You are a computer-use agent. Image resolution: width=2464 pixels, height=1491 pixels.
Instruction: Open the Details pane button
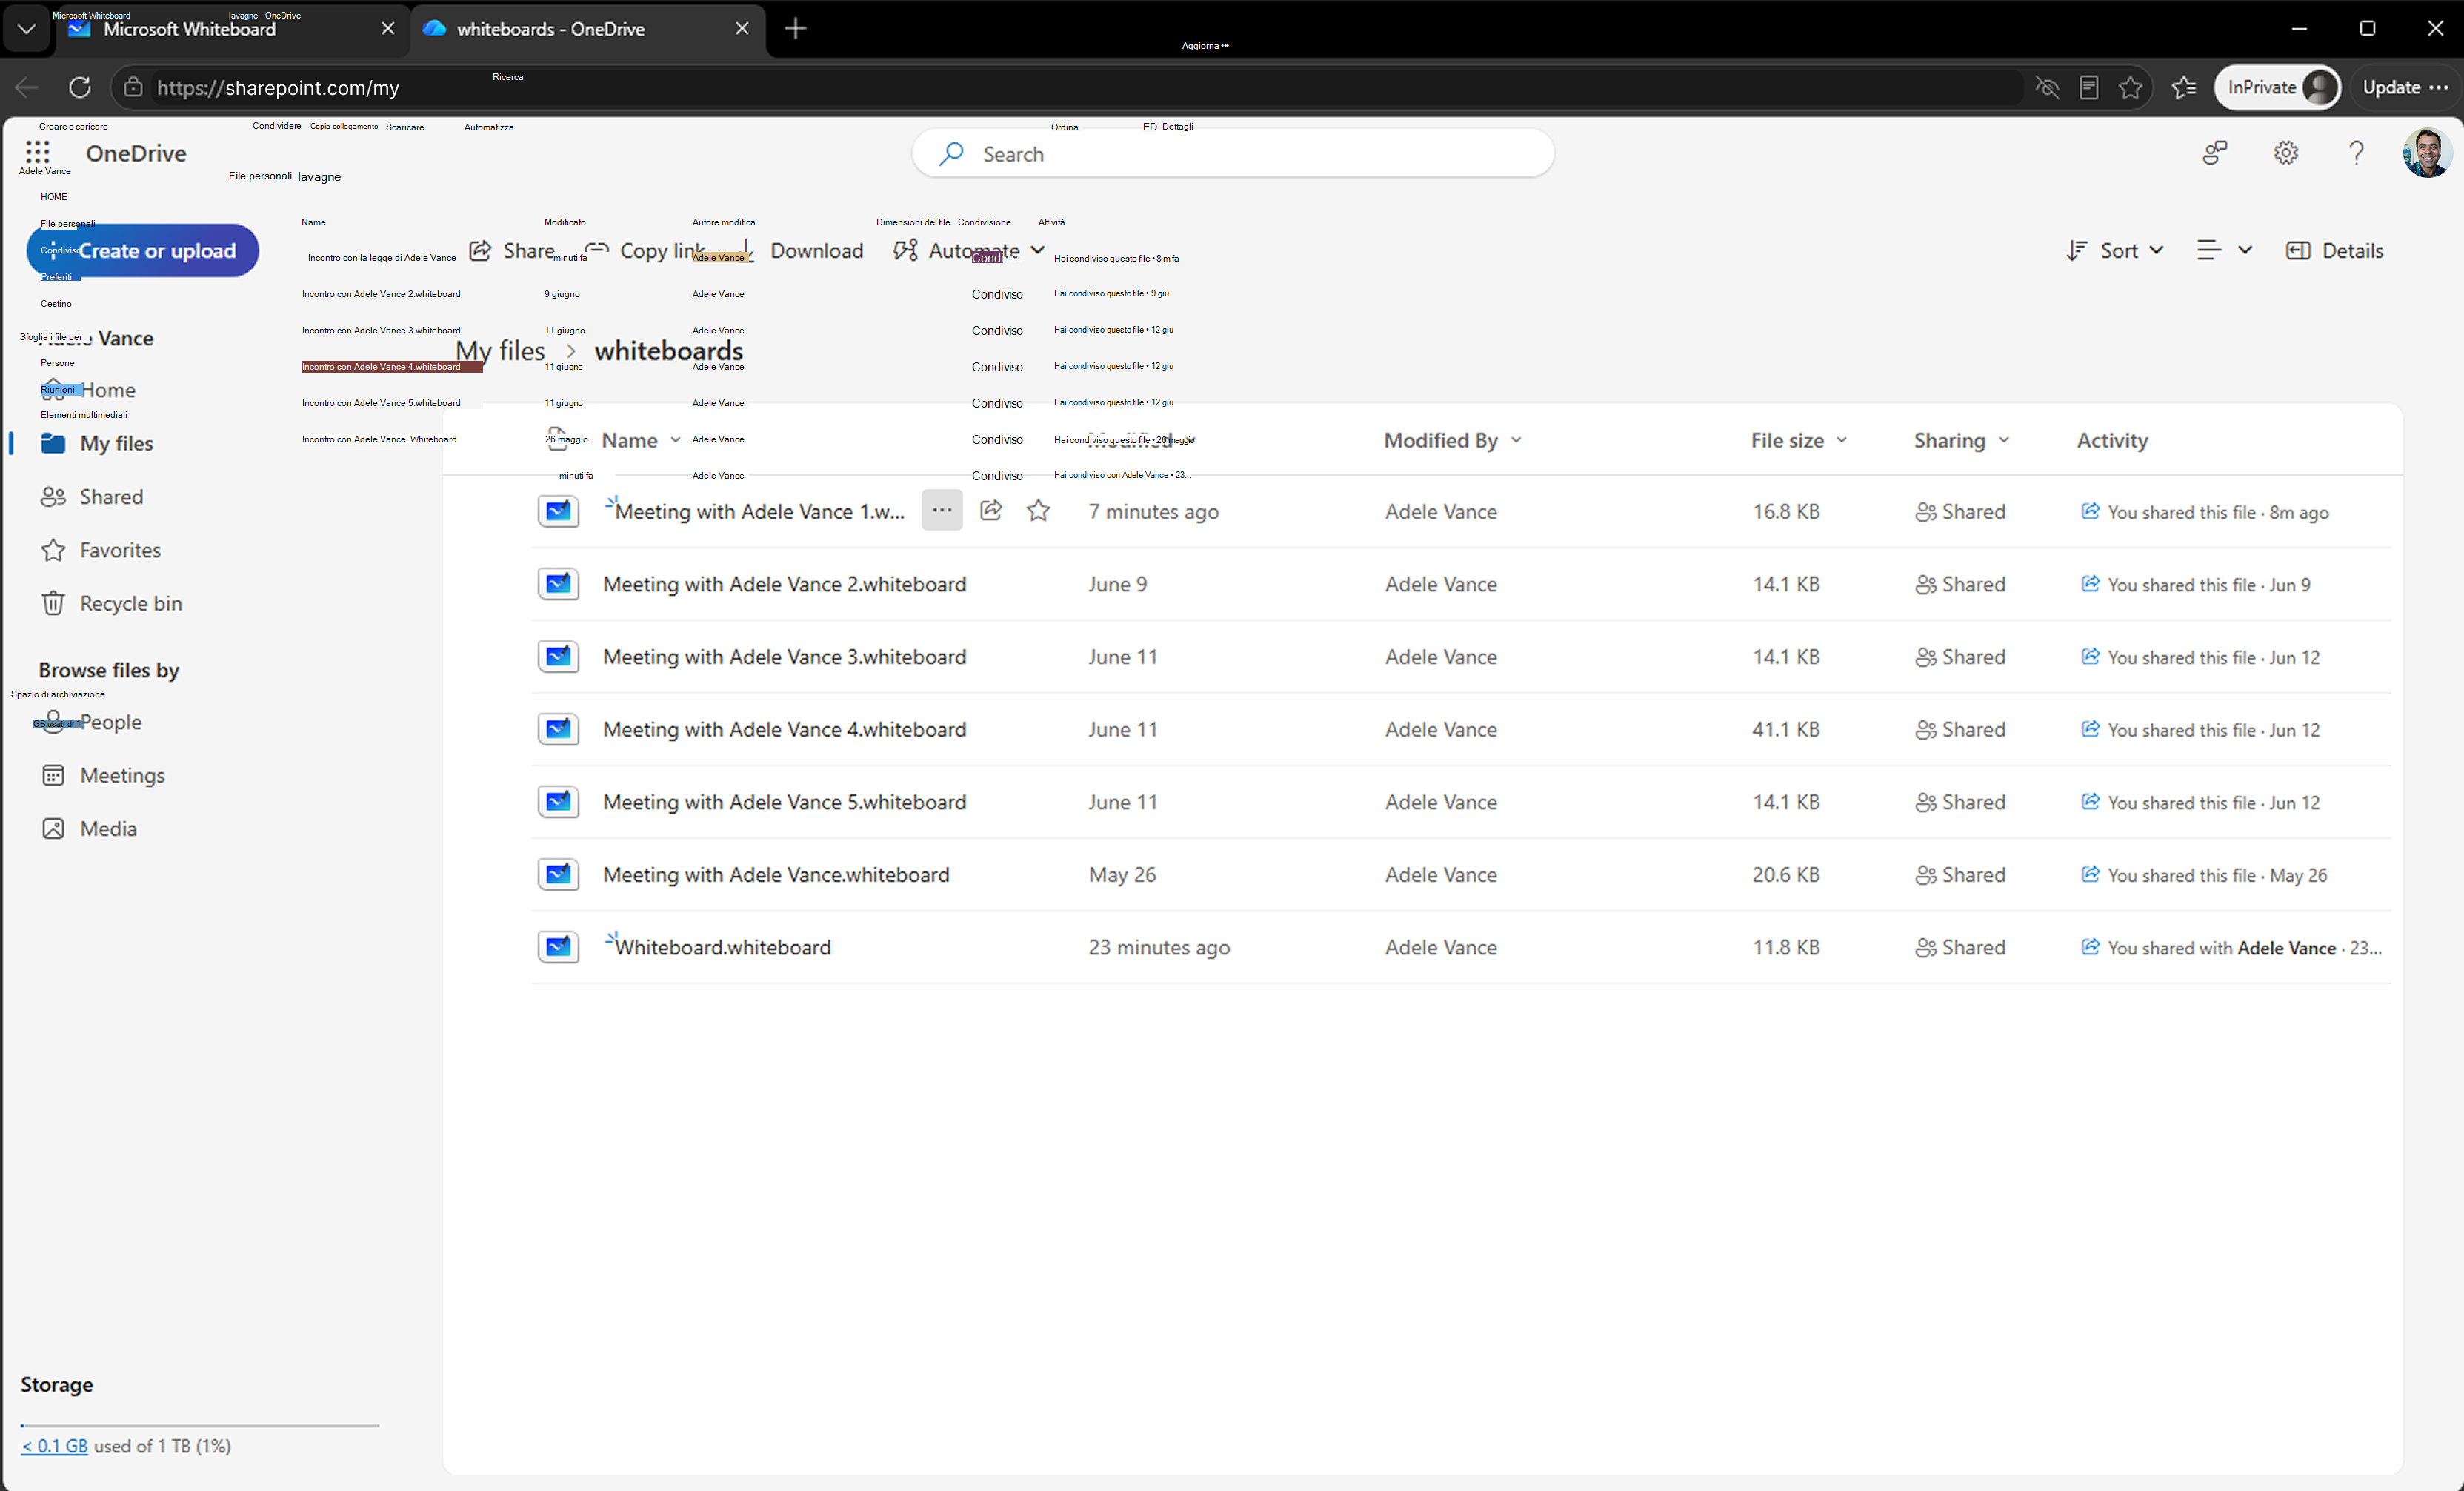coord(2334,250)
